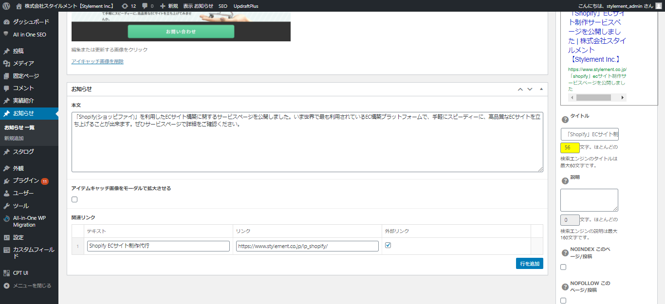Viewport: 665px width, 304px height.
Task: Click the ユーザー person icon
Action: (6, 193)
